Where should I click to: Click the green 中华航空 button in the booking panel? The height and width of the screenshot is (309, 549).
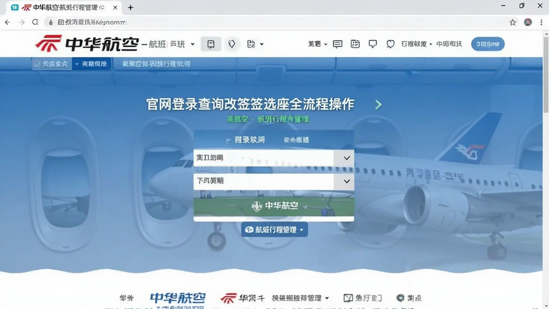pos(274,205)
